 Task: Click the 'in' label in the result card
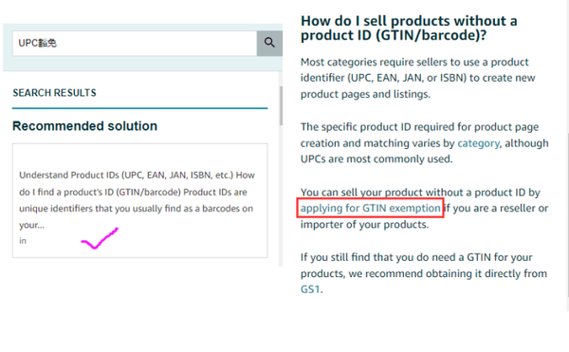[23, 241]
